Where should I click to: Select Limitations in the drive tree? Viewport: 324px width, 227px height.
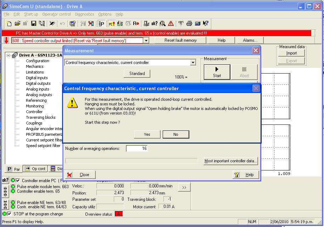point(35,72)
